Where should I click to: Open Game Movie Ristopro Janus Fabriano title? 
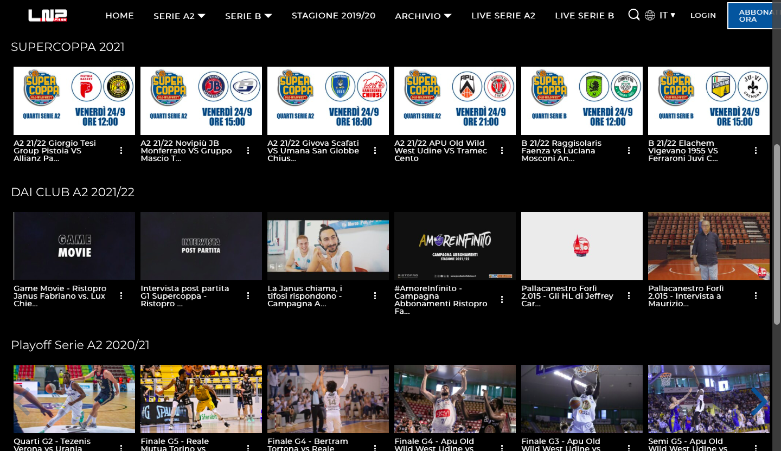coord(60,296)
